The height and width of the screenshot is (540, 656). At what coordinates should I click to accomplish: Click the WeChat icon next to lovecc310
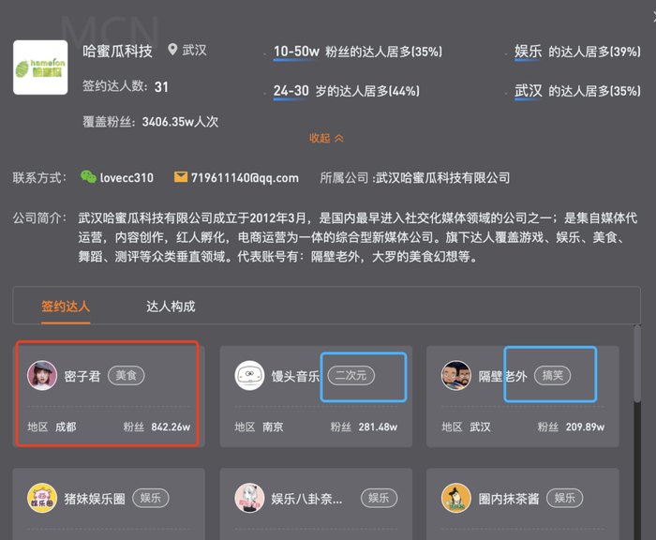click(x=88, y=177)
